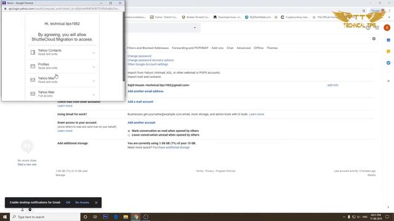Click Add another account link
394x221 pixels.
coord(141,123)
